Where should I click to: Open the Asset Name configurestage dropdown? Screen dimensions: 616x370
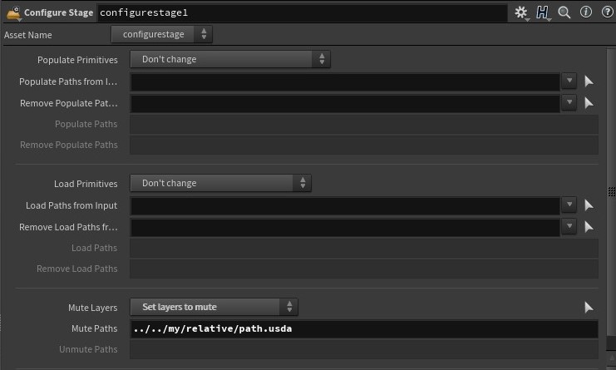point(162,34)
